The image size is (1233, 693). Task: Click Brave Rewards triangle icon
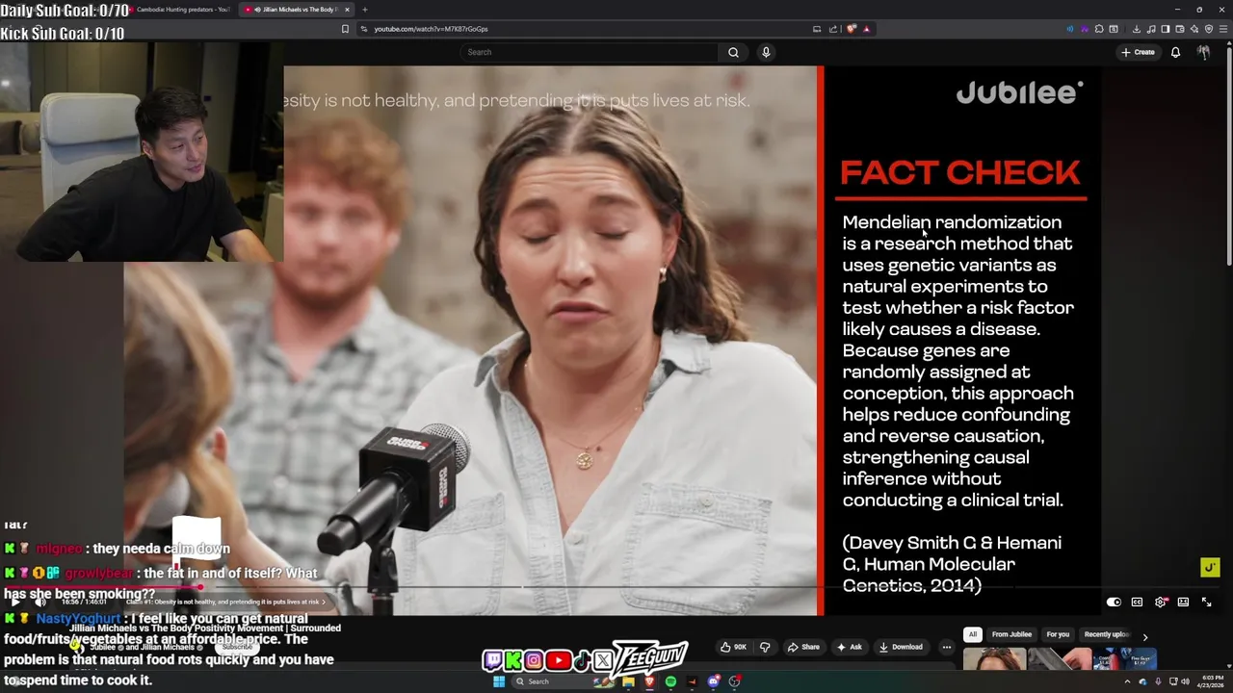point(866,29)
